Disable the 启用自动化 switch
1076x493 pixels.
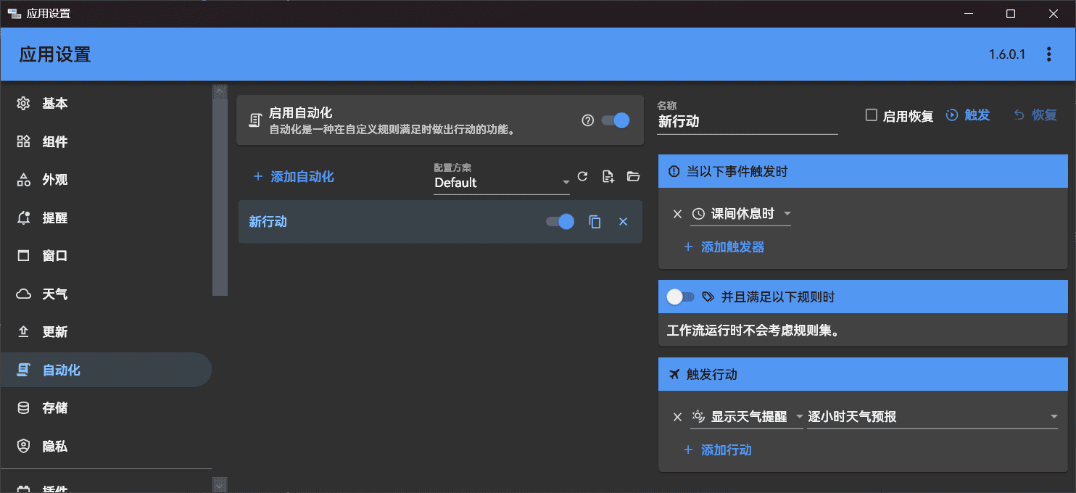click(x=614, y=121)
